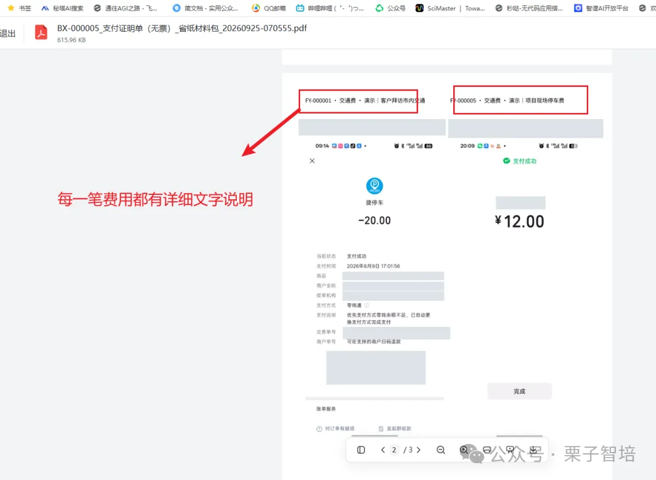The image size is (656, 480).
Task: Go to the next PDF page
Action: (419, 450)
